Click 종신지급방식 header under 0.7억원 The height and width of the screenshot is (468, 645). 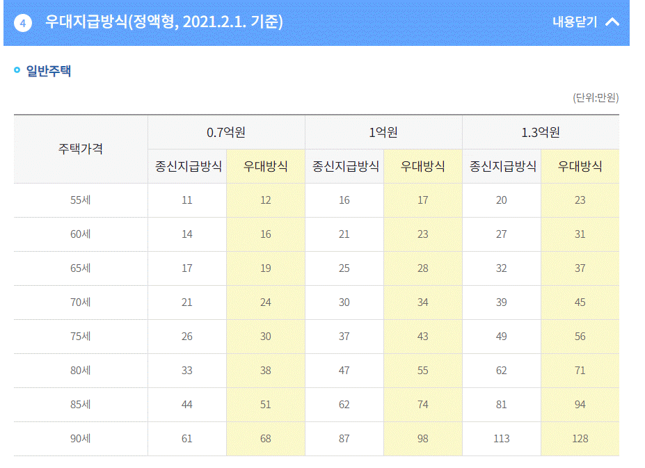(189, 166)
